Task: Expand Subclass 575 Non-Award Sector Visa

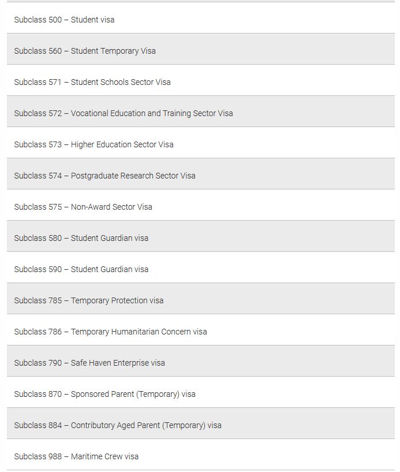Action: tap(201, 205)
